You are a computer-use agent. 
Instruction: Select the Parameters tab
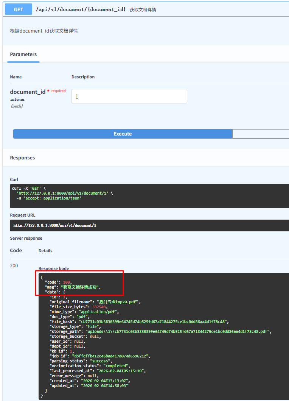pyautogui.click(x=23, y=55)
